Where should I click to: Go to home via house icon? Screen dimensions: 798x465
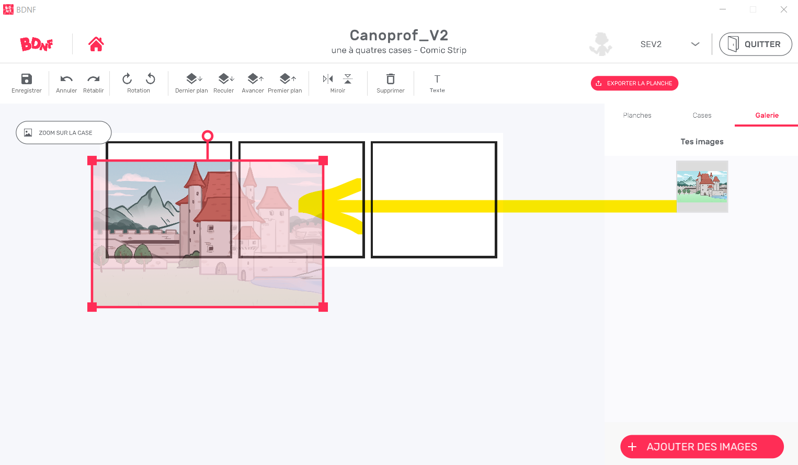click(x=96, y=44)
